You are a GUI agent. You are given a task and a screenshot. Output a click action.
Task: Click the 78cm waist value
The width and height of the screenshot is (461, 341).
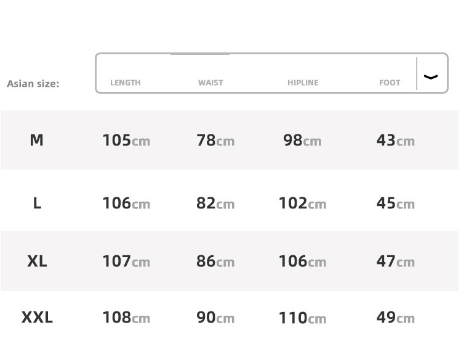click(215, 141)
